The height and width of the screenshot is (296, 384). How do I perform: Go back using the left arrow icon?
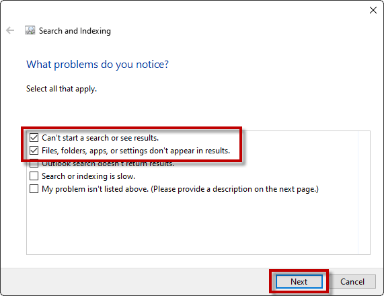coord(10,30)
